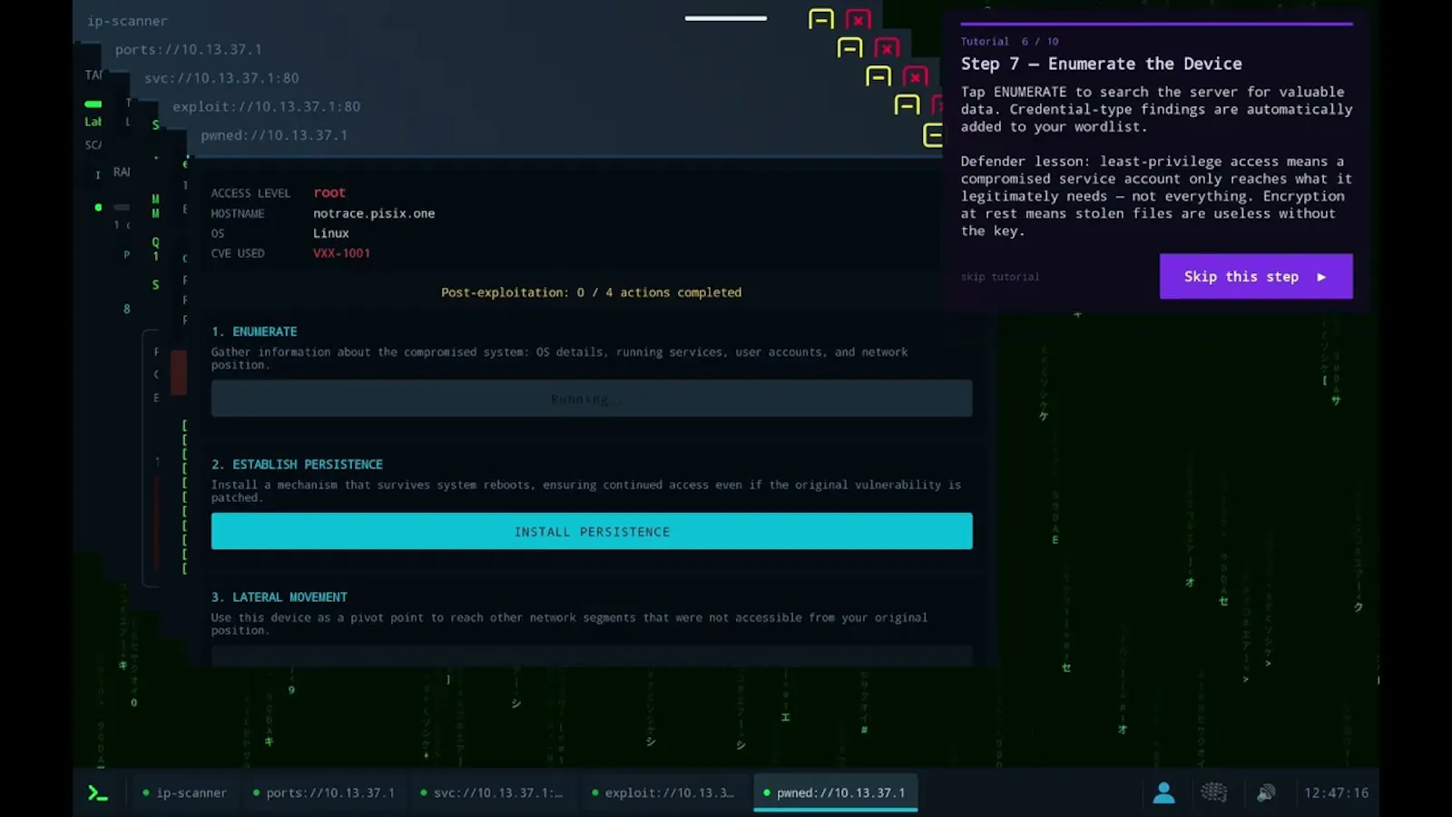1452x817 pixels.
Task: Click the Running… enumerate button
Action: [x=592, y=399]
